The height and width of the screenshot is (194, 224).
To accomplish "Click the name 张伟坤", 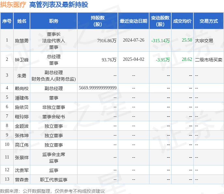I will (22, 136).
